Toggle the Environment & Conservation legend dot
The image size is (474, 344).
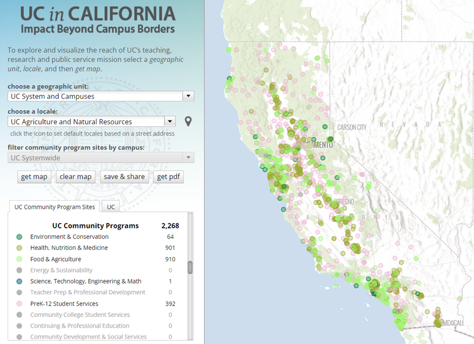point(19,237)
